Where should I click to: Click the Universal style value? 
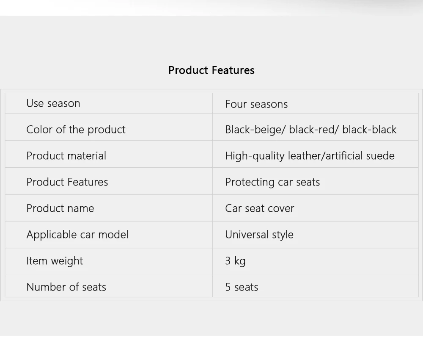pos(259,235)
